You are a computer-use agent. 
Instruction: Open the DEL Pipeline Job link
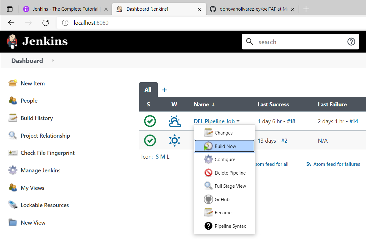(214, 121)
